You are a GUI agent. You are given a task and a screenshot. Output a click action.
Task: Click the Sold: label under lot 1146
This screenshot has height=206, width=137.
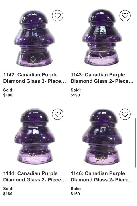[76, 189]
